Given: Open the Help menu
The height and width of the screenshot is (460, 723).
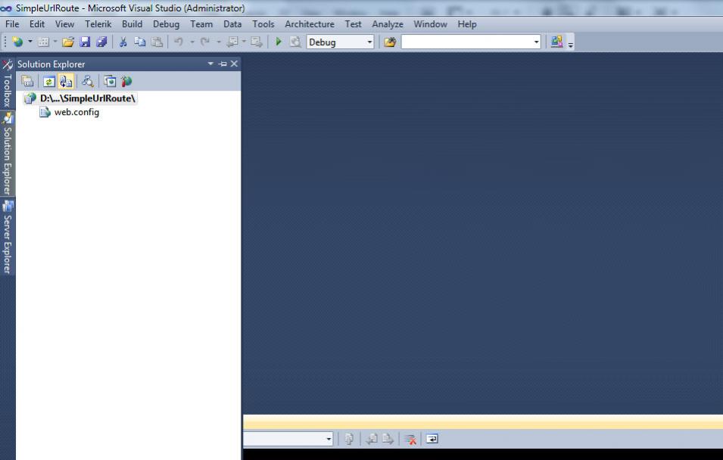Looking at the screenshot, I should coord(467,24).
